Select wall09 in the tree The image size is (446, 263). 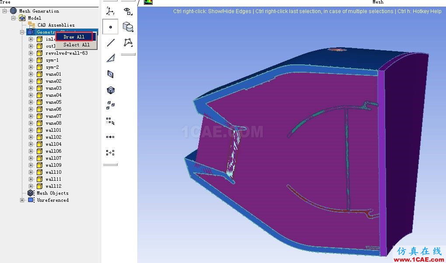point(53,165)
